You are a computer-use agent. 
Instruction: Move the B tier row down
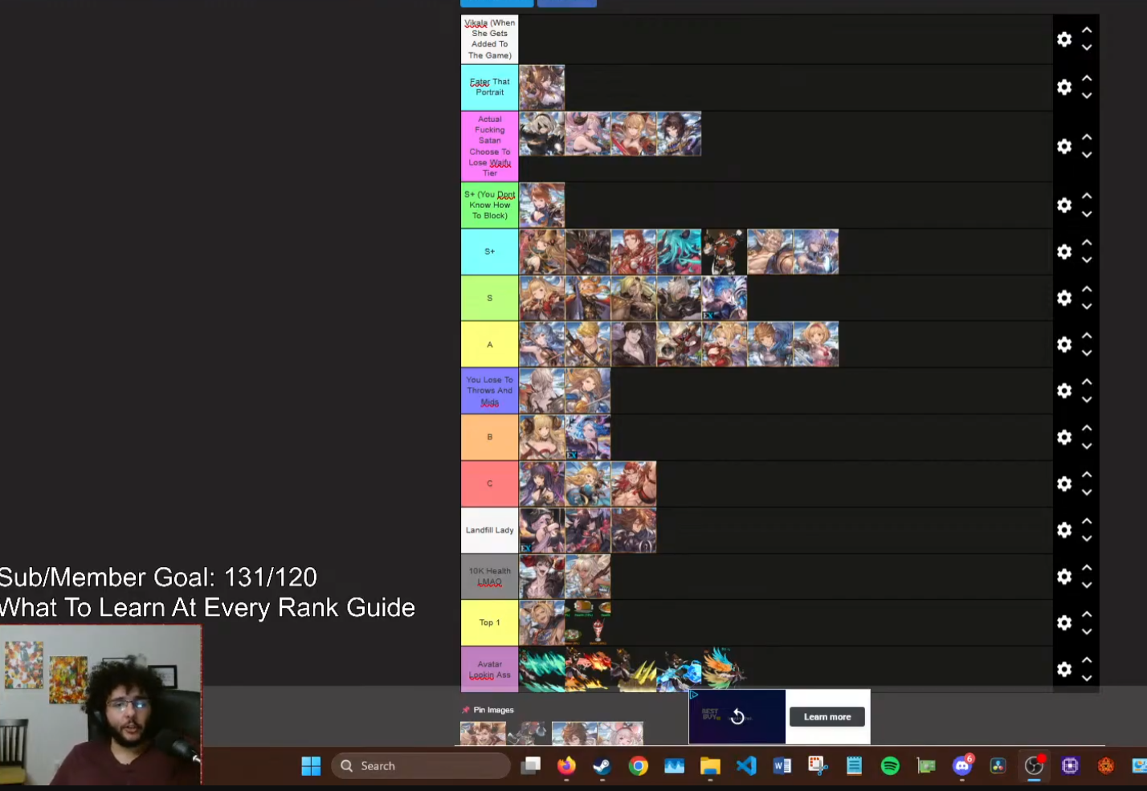1087,446
